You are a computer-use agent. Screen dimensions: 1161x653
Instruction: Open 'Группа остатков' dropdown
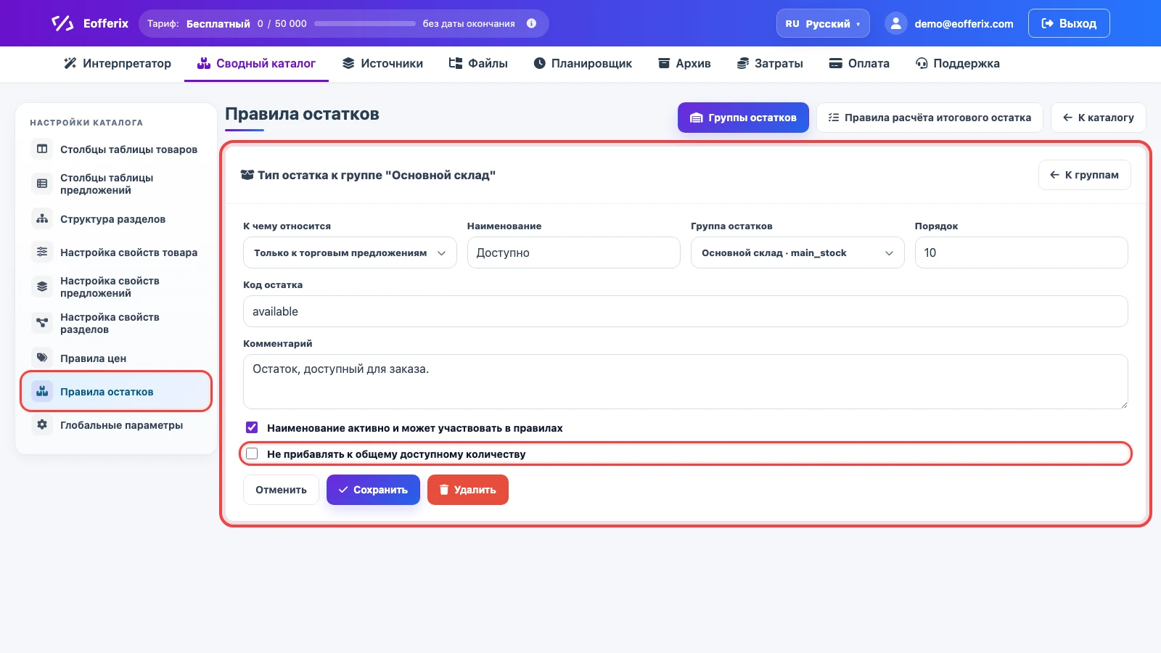point(797,252)
